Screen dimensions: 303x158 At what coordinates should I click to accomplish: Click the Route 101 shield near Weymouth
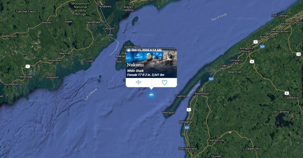click(211, 79)
